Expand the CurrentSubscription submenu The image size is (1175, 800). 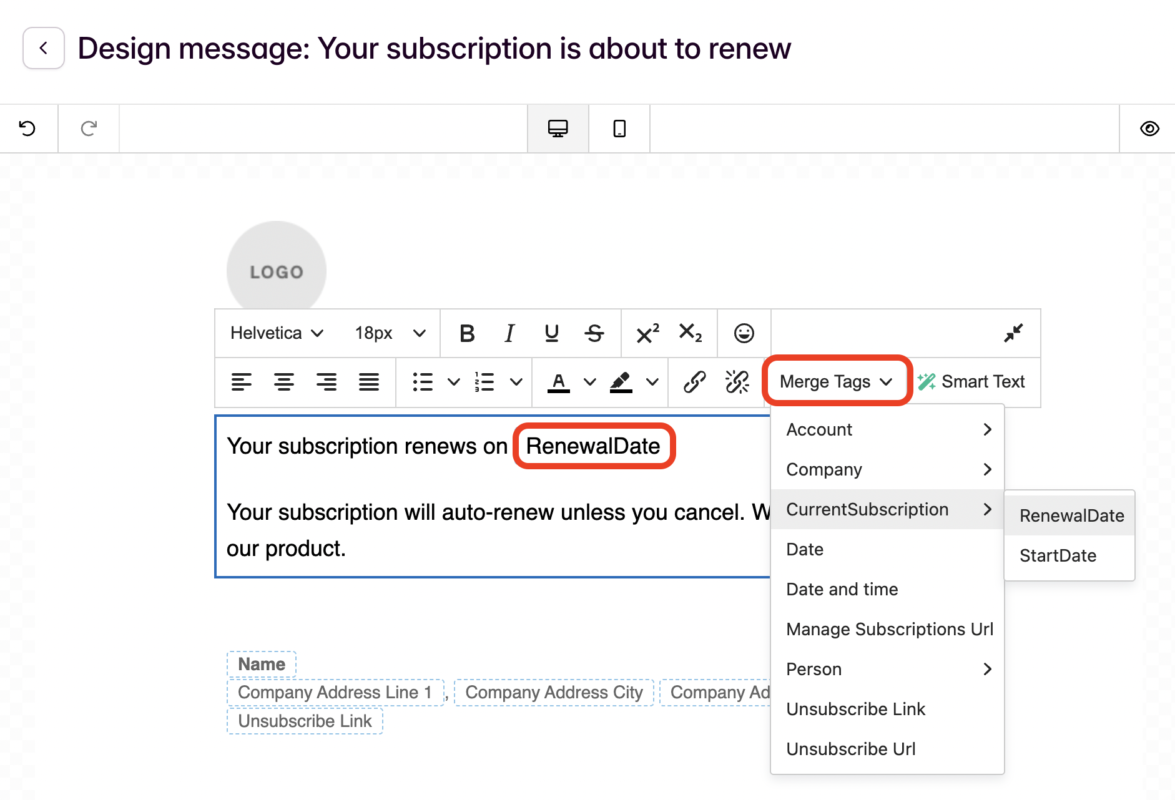pos(887,509)
